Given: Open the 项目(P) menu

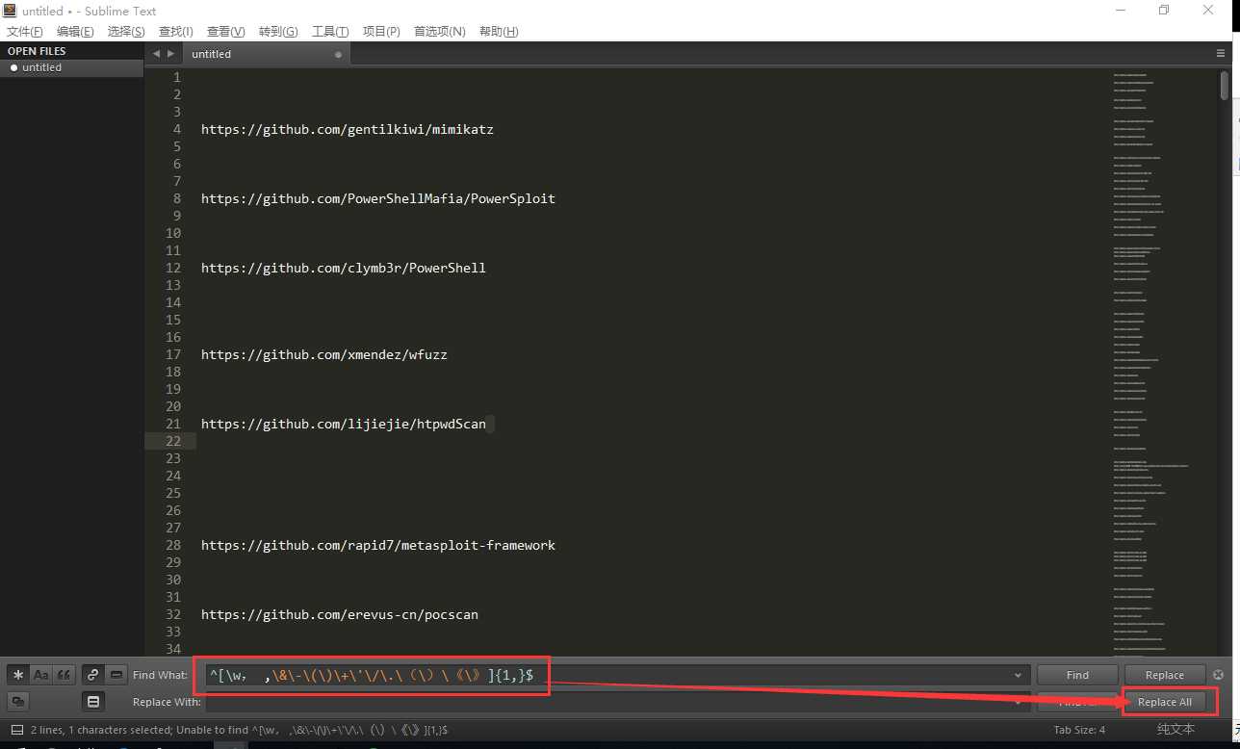Looking at the screenshot, I should click(381, 32).
